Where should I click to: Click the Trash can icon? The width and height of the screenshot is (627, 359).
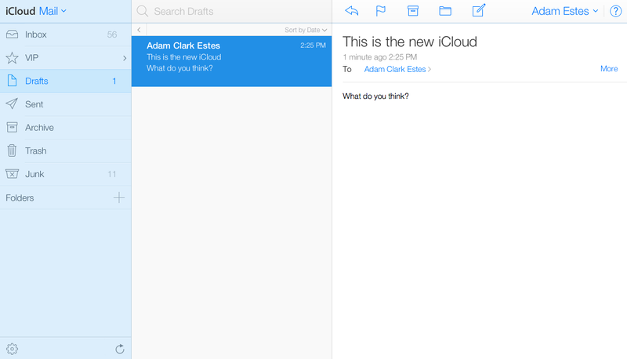pyautogui.click(x=12, y=150)
